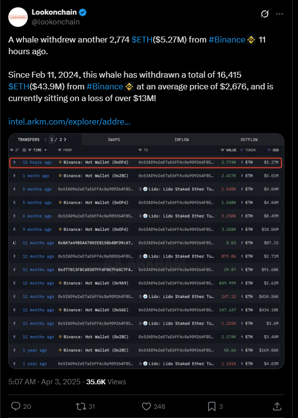The width and height of the screenshot is (298, 418).
Task: Click "Binance: Hot Wallet (0x56E)" sender
Action: [x=96, y=310]
